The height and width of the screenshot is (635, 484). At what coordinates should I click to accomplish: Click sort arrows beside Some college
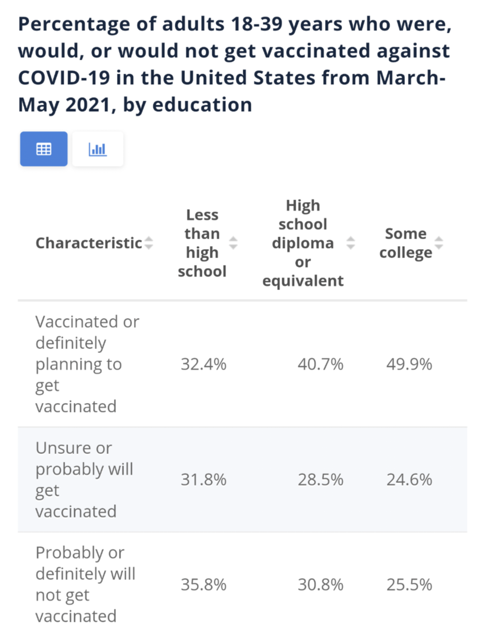pyautogui.click(x=439, y=243)
